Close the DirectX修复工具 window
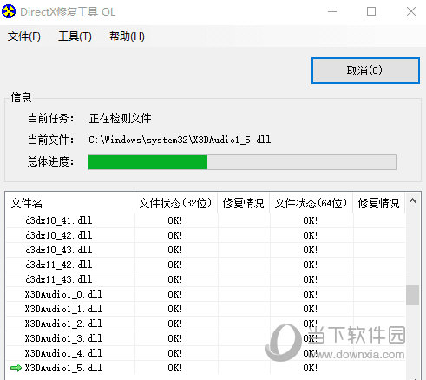This screenshot has width=426, height=380. (411, 11)
